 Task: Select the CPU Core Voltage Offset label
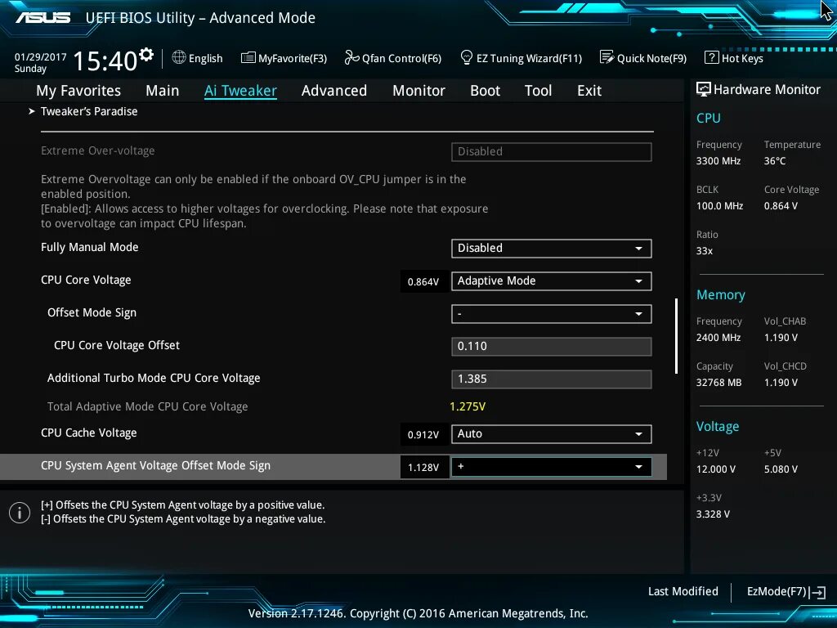[117, 346]
